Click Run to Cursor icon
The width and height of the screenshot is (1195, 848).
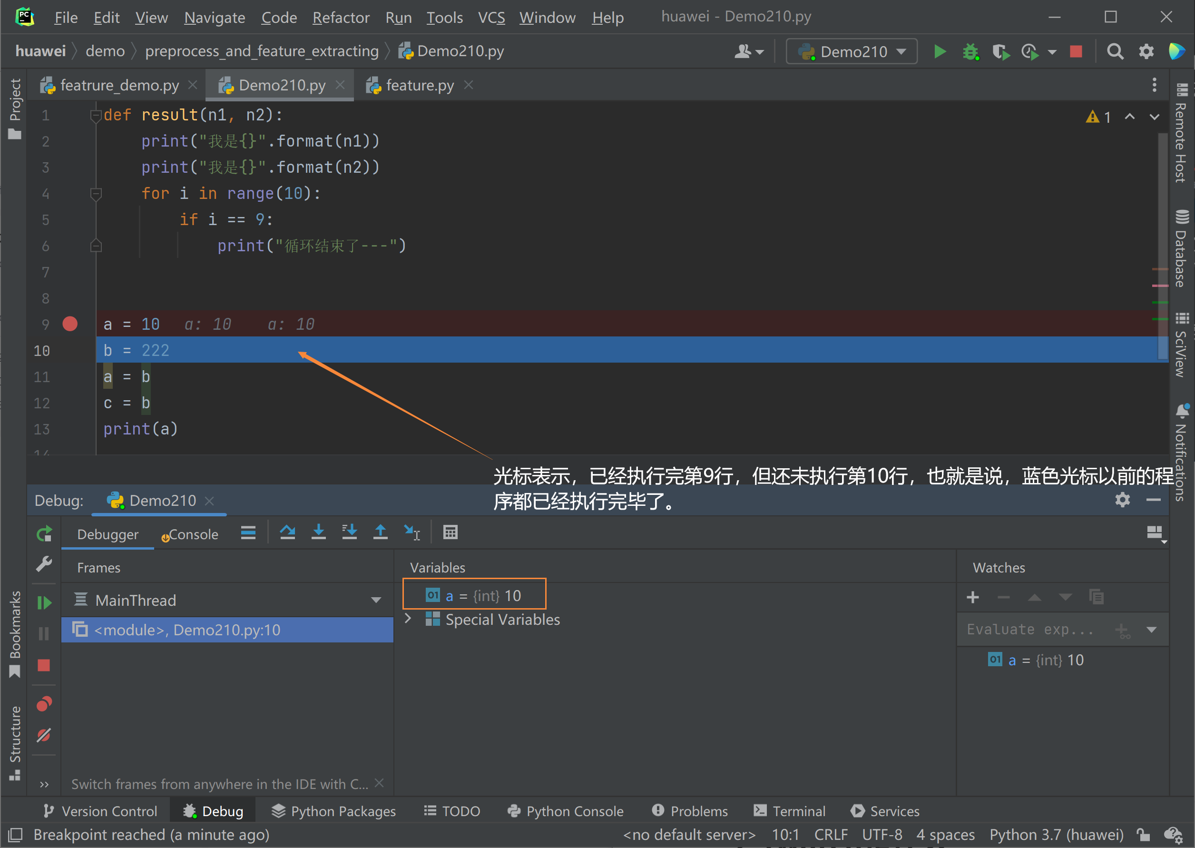412,532
